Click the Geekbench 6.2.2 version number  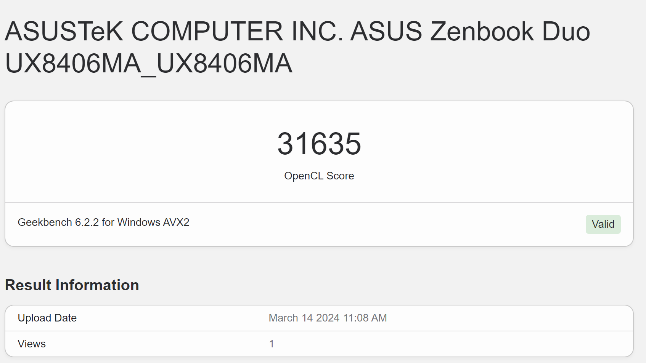tap(87, 222)
